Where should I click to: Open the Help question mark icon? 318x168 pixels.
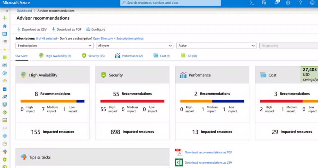point(300,2)
